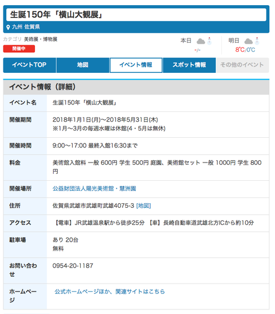The width and height of the screenshot is (275, 314).
Task: Click the アクセス row label
Action: point(20,223)
